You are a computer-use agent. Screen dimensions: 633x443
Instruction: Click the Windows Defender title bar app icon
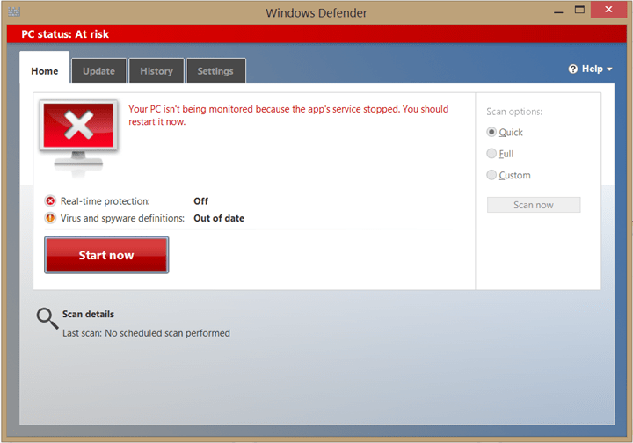[14, 11]
